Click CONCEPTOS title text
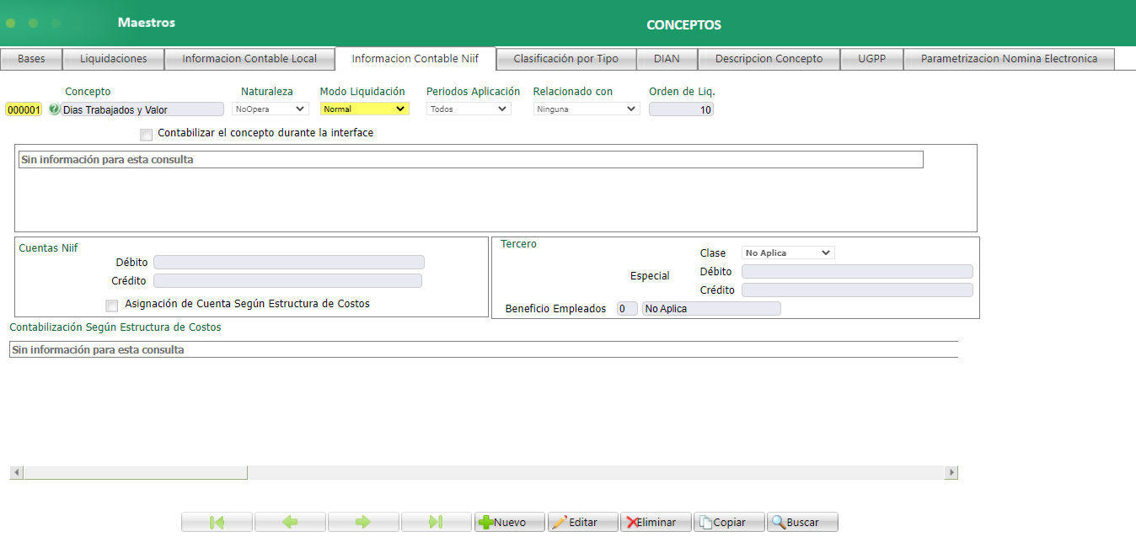The height and width of the screenshot is (553, 1136). tap(683, 25)
